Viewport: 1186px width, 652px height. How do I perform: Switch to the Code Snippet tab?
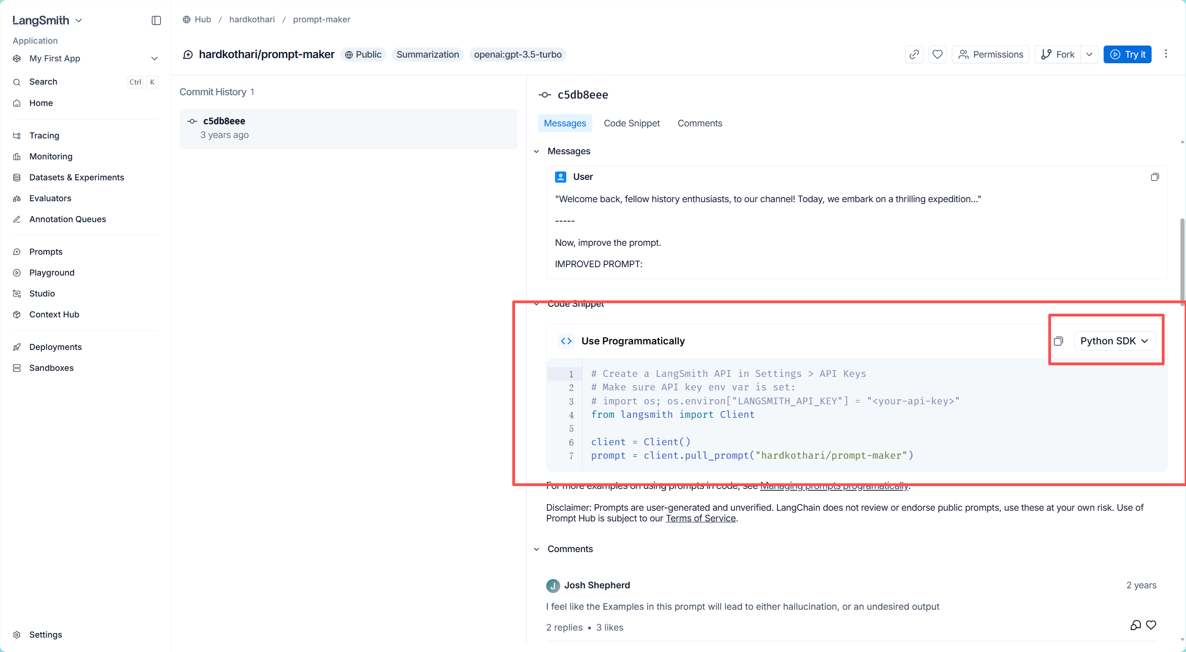pos(632,123)
